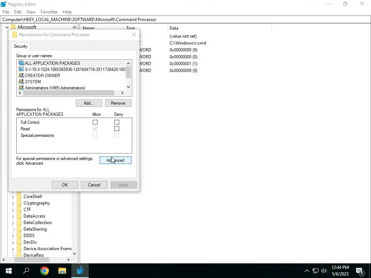Cancel the permissions dialog
Image resolution: width=371 pixels, height=278 pixels.
tap(94, 185)
